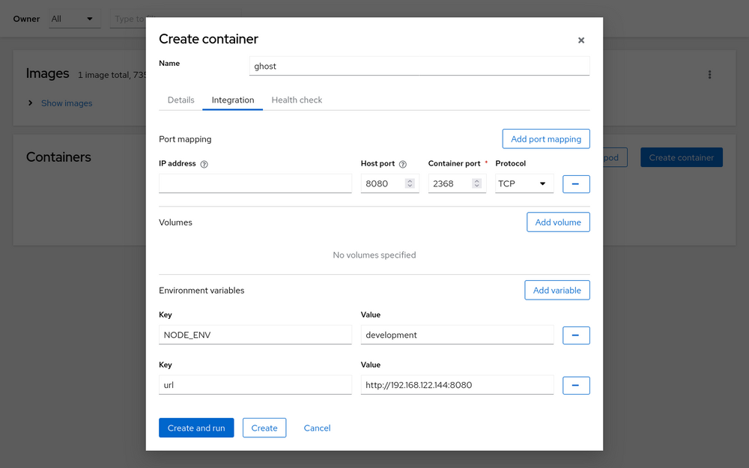Open the Protocol dropdown
This screenshot has height=468, width=749.
tap(524, 183)
